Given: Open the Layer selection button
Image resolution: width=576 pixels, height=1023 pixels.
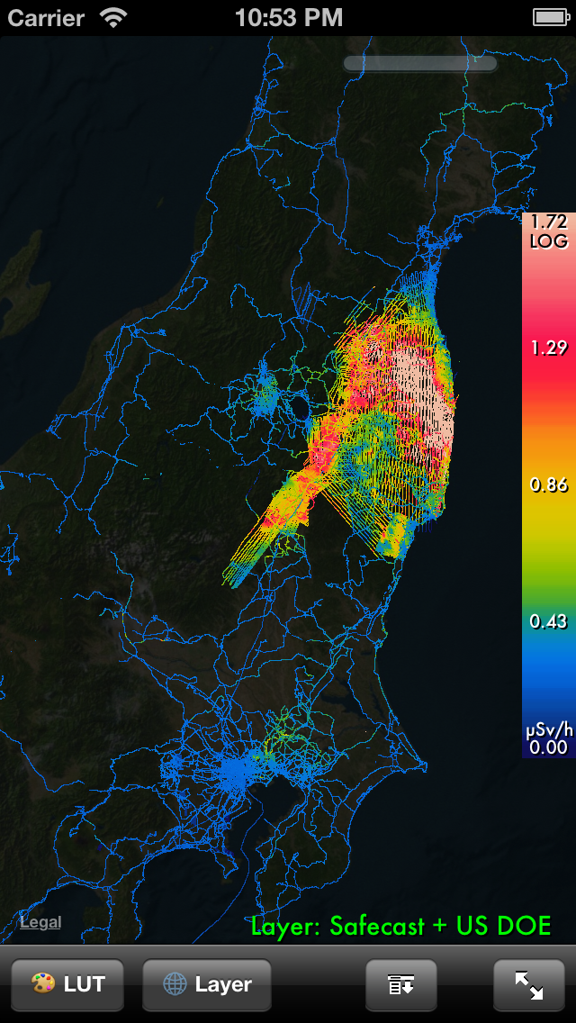Looking at the screenshot, I should [207, 984].
